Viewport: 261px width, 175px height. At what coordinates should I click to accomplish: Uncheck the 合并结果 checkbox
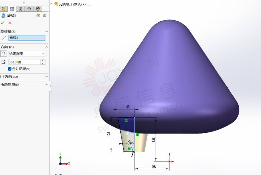[10, 69]
